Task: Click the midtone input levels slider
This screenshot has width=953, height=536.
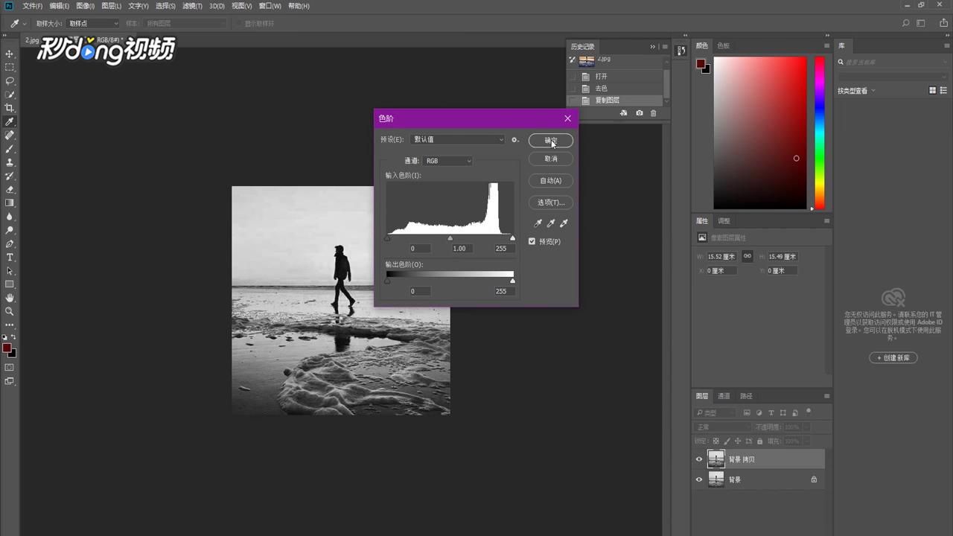Action: click(450, 238)
